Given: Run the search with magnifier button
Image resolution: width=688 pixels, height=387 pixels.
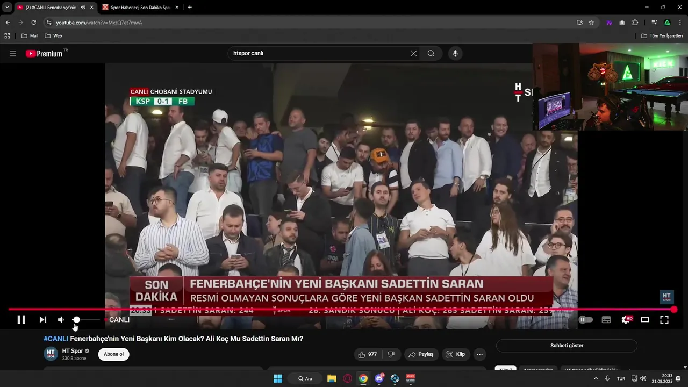Looking at the screenshot, I should coord(431,53).
